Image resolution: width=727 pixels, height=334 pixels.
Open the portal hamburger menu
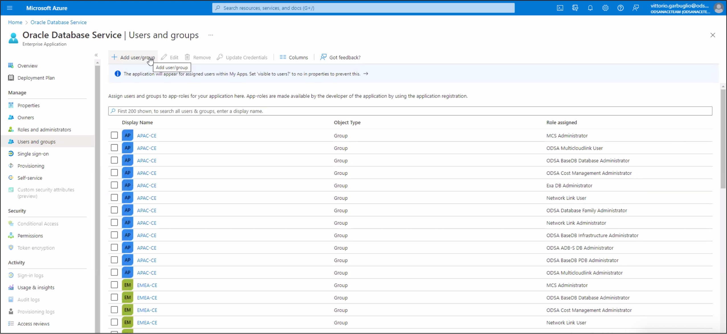pyautogui.click(x=9, y=8)
